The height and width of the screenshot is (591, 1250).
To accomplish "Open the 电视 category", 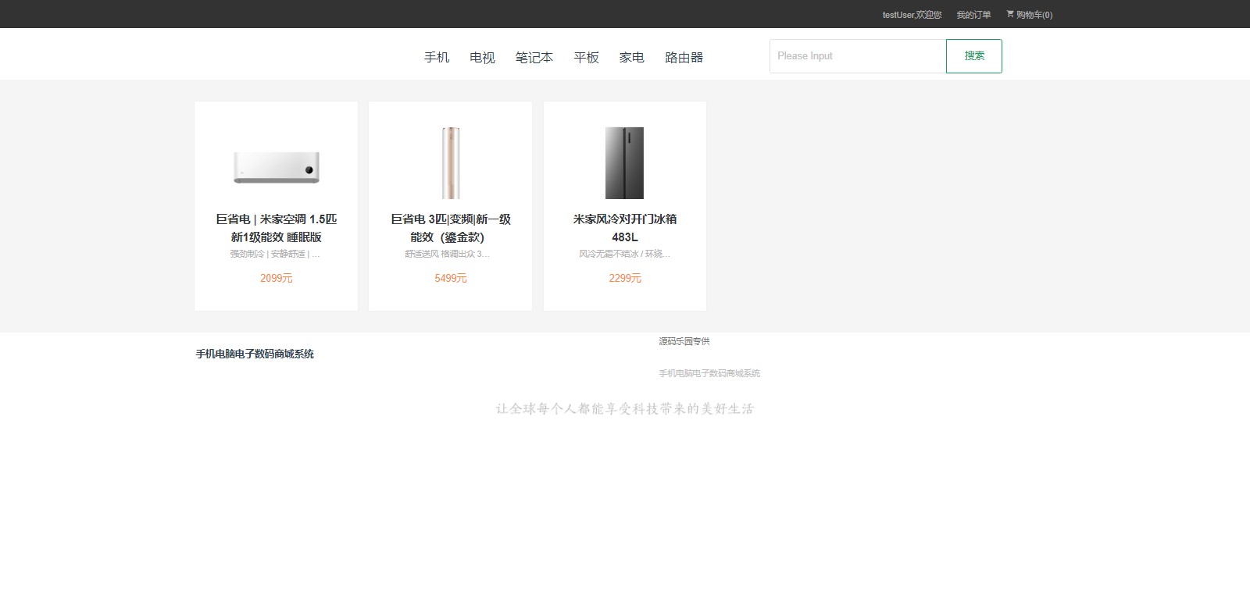I will [x=482, y=58].
